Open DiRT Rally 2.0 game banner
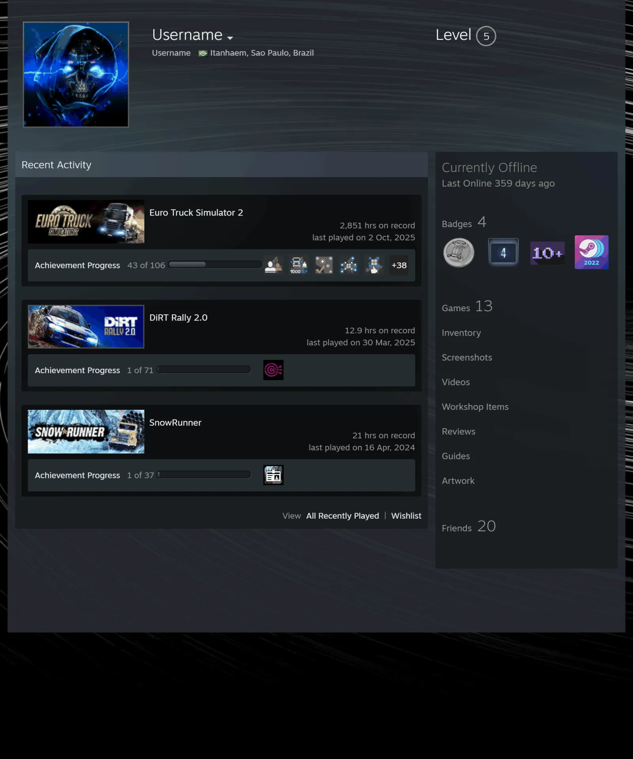 (86, 327)
